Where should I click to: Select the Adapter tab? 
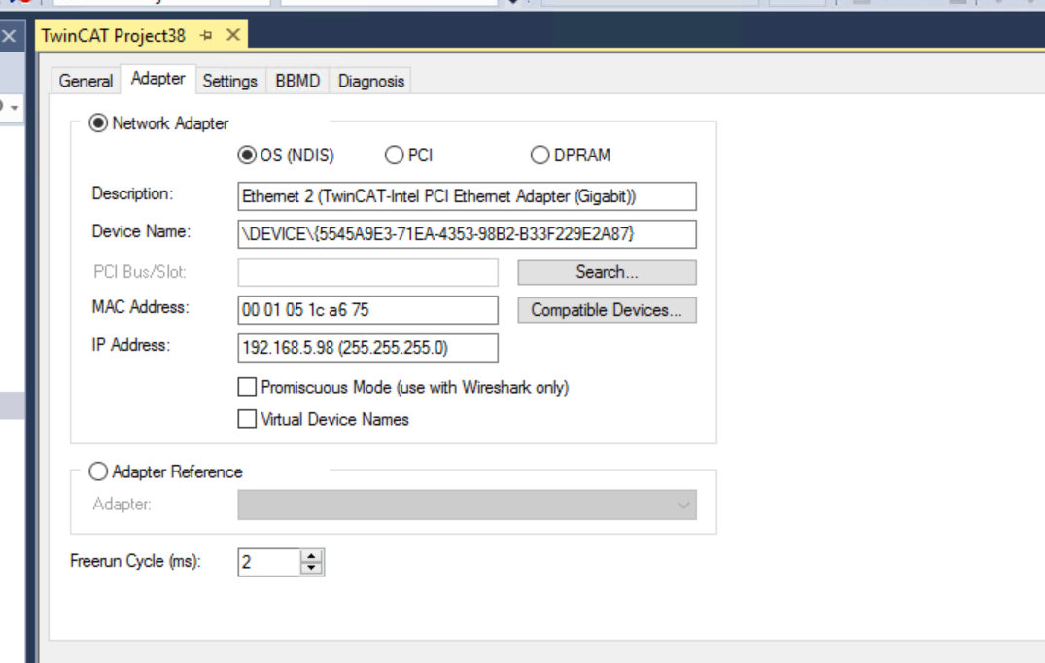point(157,79)
